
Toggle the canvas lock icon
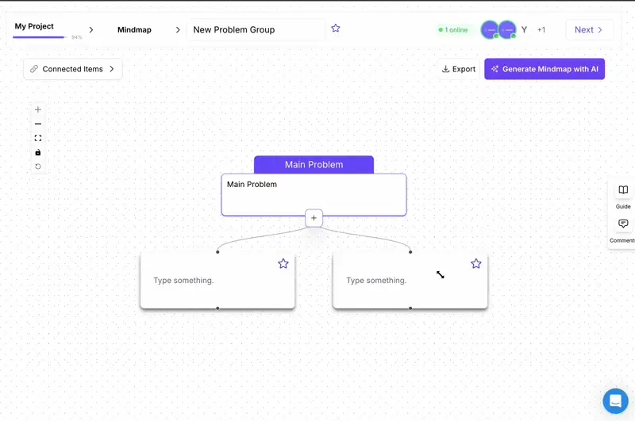pyautogui.click(x=37, y=152)
